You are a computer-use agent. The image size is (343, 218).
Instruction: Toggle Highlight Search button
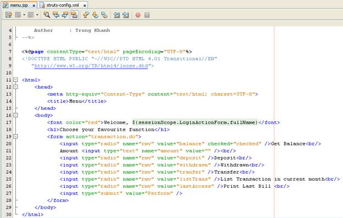point(74,15)
